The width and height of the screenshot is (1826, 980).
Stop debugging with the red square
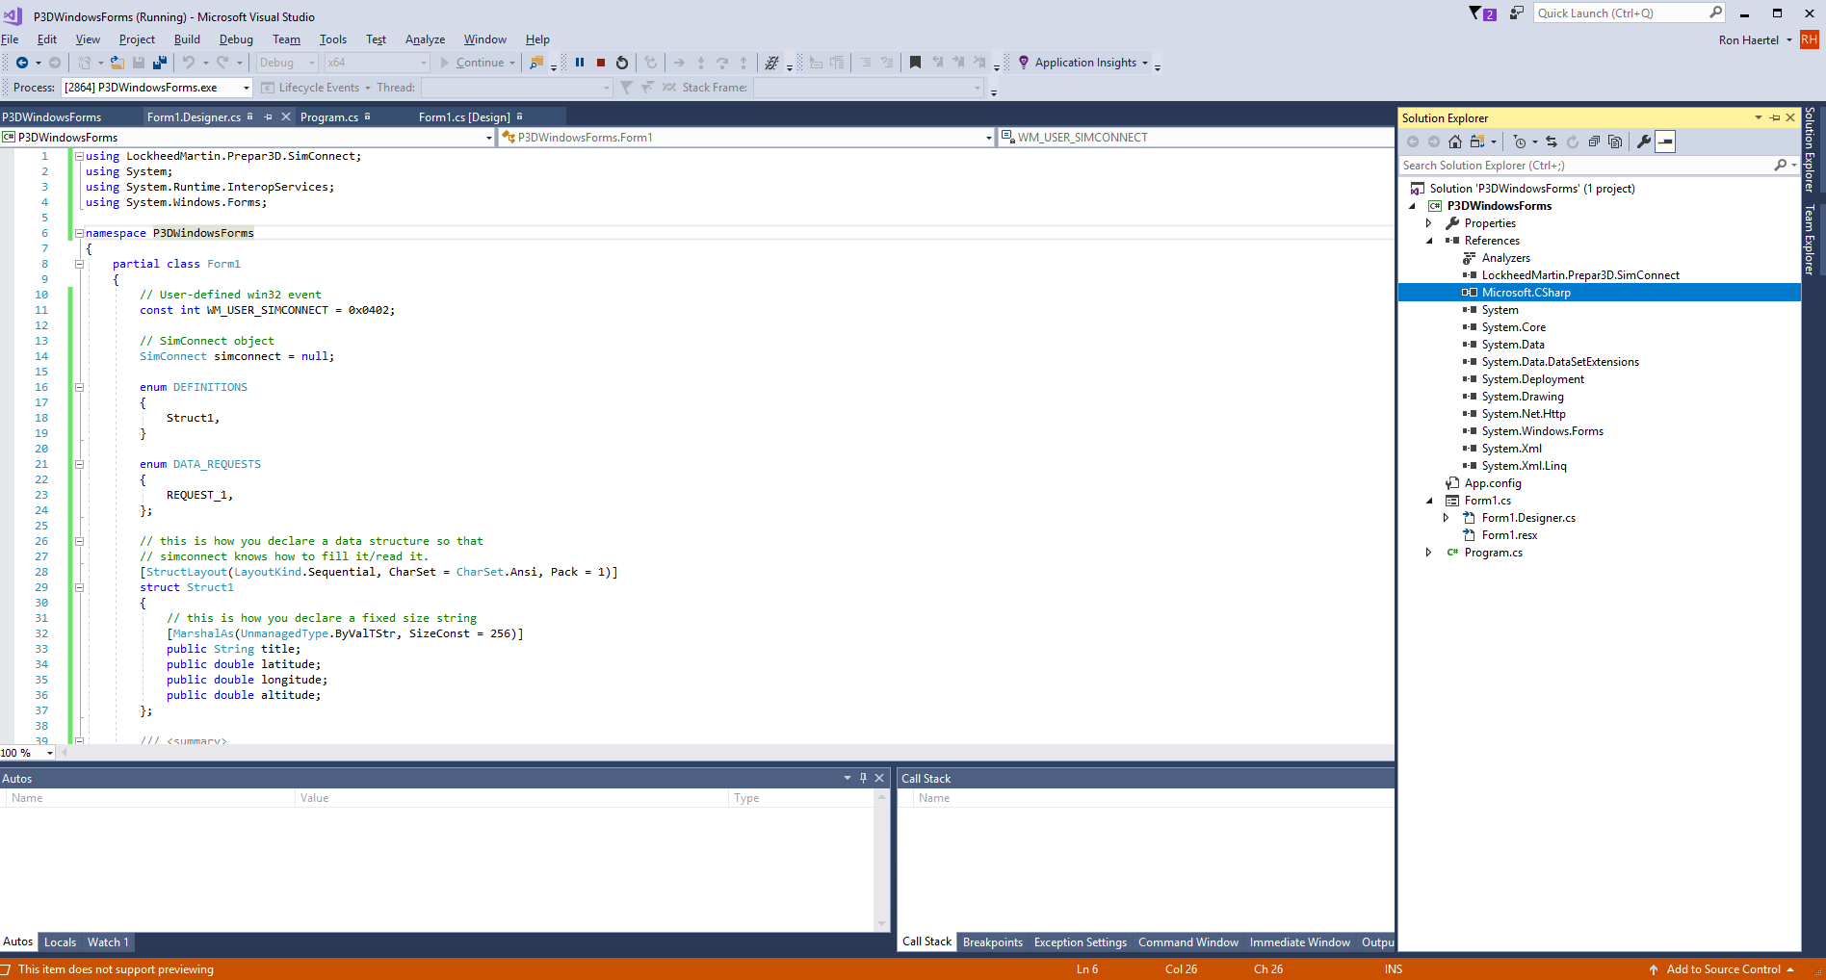tap(601, 63)
